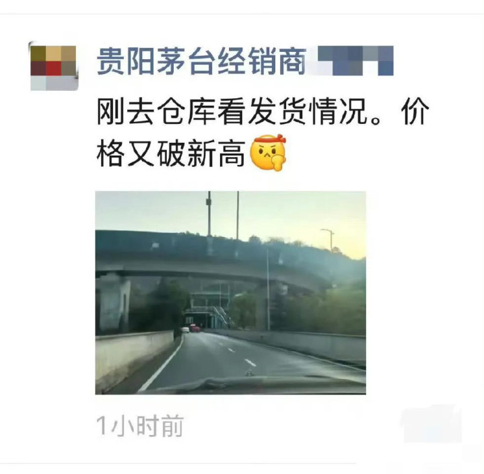Open the road overpass photo thumbnail
Image resolution: width=484 pixels, height=474 pixels.
coord(231,293)
